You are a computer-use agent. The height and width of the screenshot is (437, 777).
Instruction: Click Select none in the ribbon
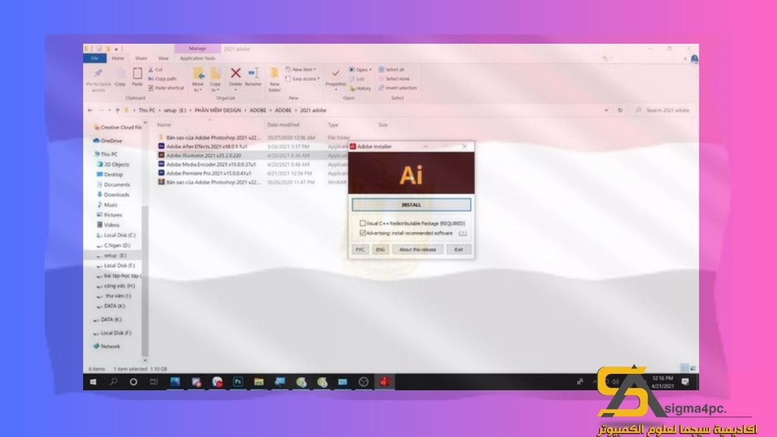click(394, 79)
